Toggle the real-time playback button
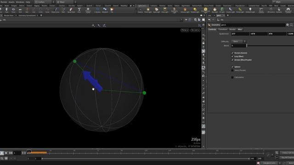This screenshot has height=165, width=294. [x=6, y=159]
